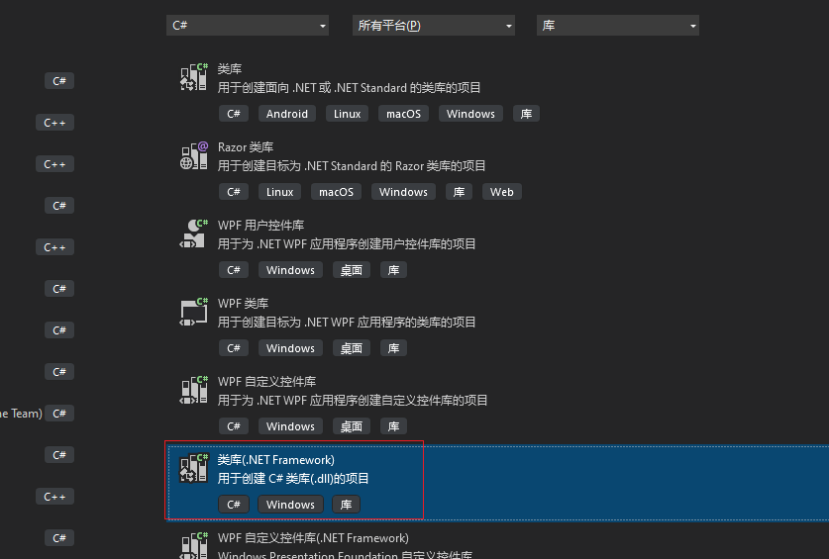Click the Windows tag under WPF 类库
The width and height of the screenshot is (829, 559).
290,348
